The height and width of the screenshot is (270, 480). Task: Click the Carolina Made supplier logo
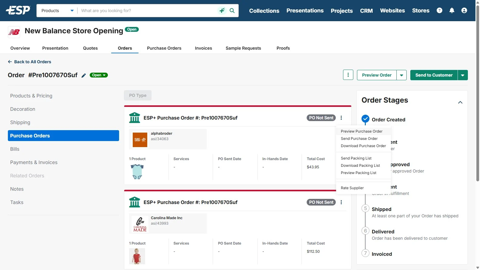coord(140,224)
